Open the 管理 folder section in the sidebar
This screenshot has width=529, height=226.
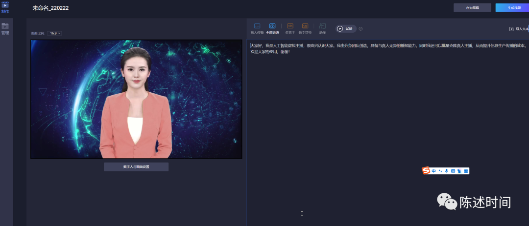[x=5, y=29]
